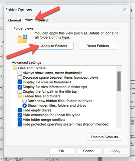The height and width of the screenshot is (161, 135).
Task: Open the Search tab
Action: pyautogui.click(x=44, y=20)
